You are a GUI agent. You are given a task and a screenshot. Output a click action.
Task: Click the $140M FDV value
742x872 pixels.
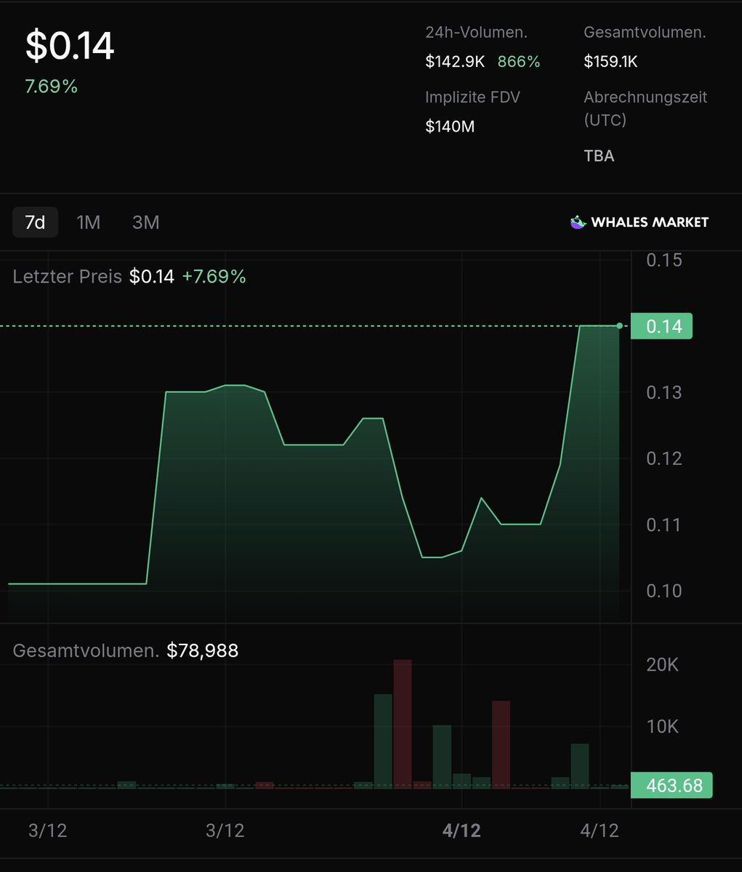coord(450,126)
